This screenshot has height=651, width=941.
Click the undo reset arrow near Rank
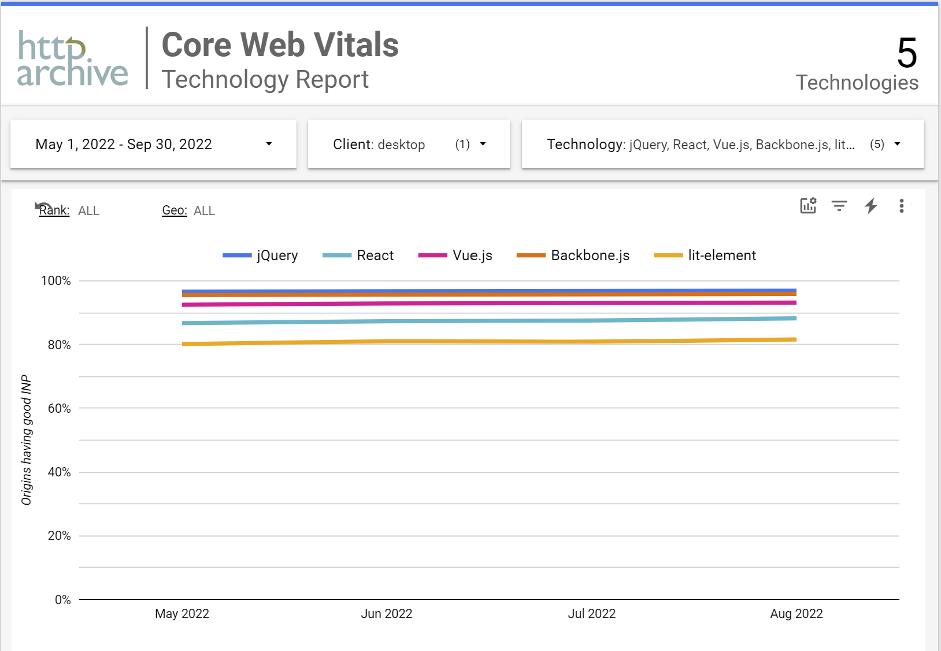[x=41, y=206]
